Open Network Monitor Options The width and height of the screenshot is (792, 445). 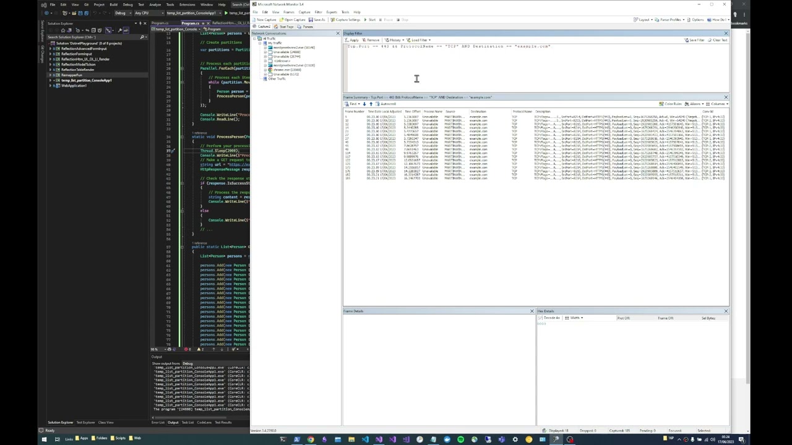[695, 20]
